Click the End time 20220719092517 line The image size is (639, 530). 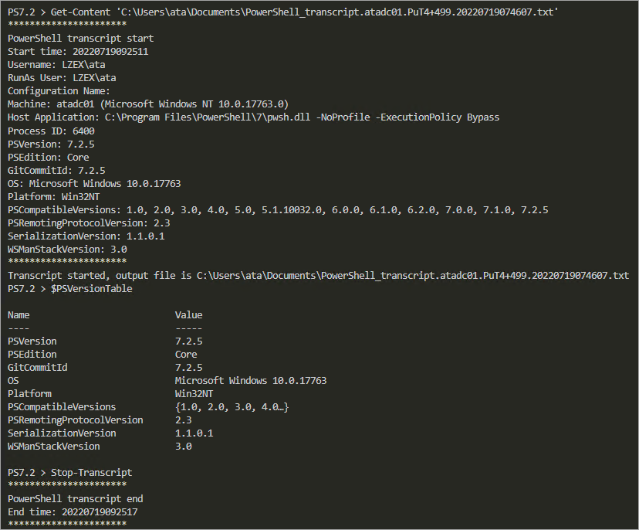point(73,511)
